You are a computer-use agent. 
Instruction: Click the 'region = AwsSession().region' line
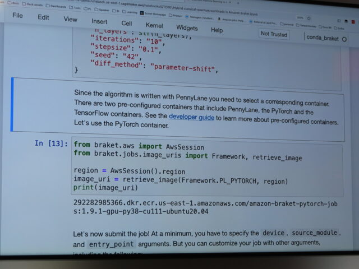coord(130,171)
